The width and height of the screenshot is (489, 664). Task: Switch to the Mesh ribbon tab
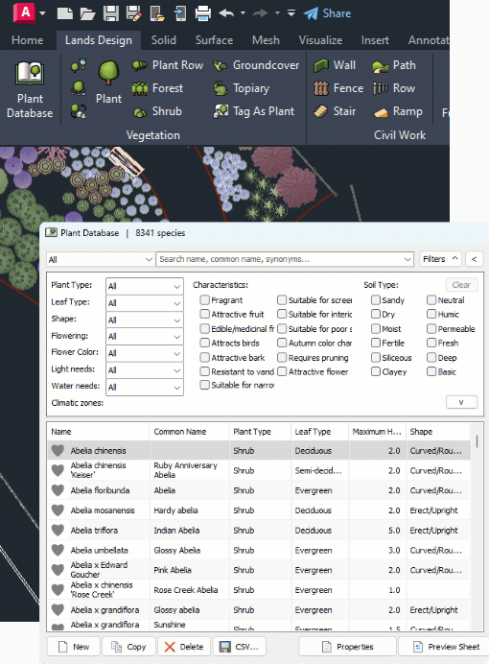pos(266,40)
